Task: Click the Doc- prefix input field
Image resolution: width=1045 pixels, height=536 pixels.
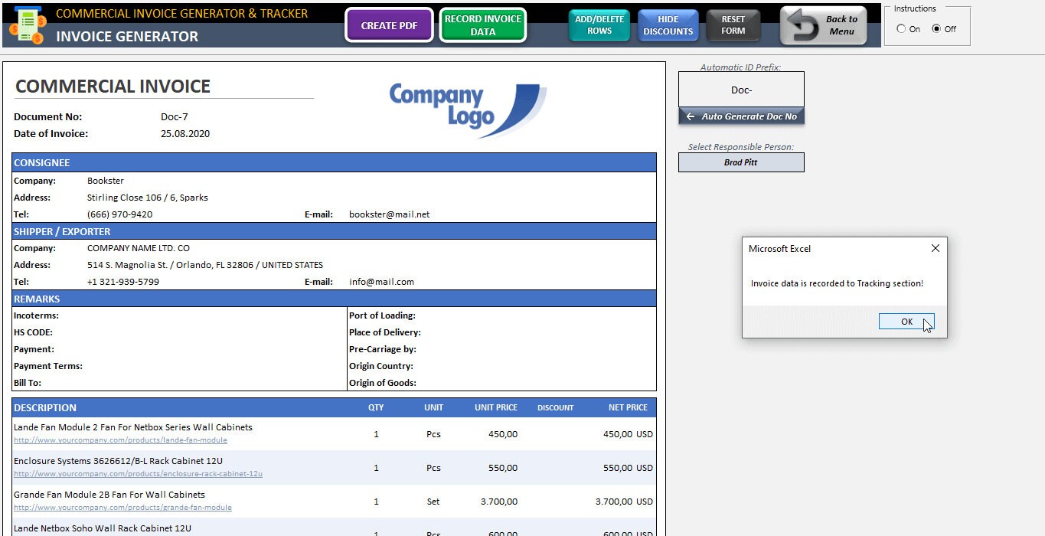Action: 740,90
